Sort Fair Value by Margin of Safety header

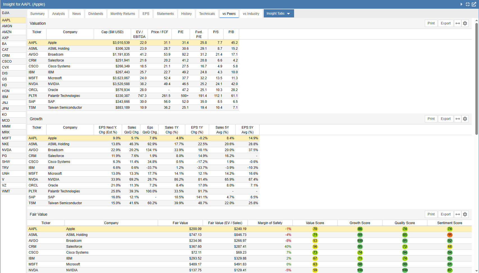270,223
